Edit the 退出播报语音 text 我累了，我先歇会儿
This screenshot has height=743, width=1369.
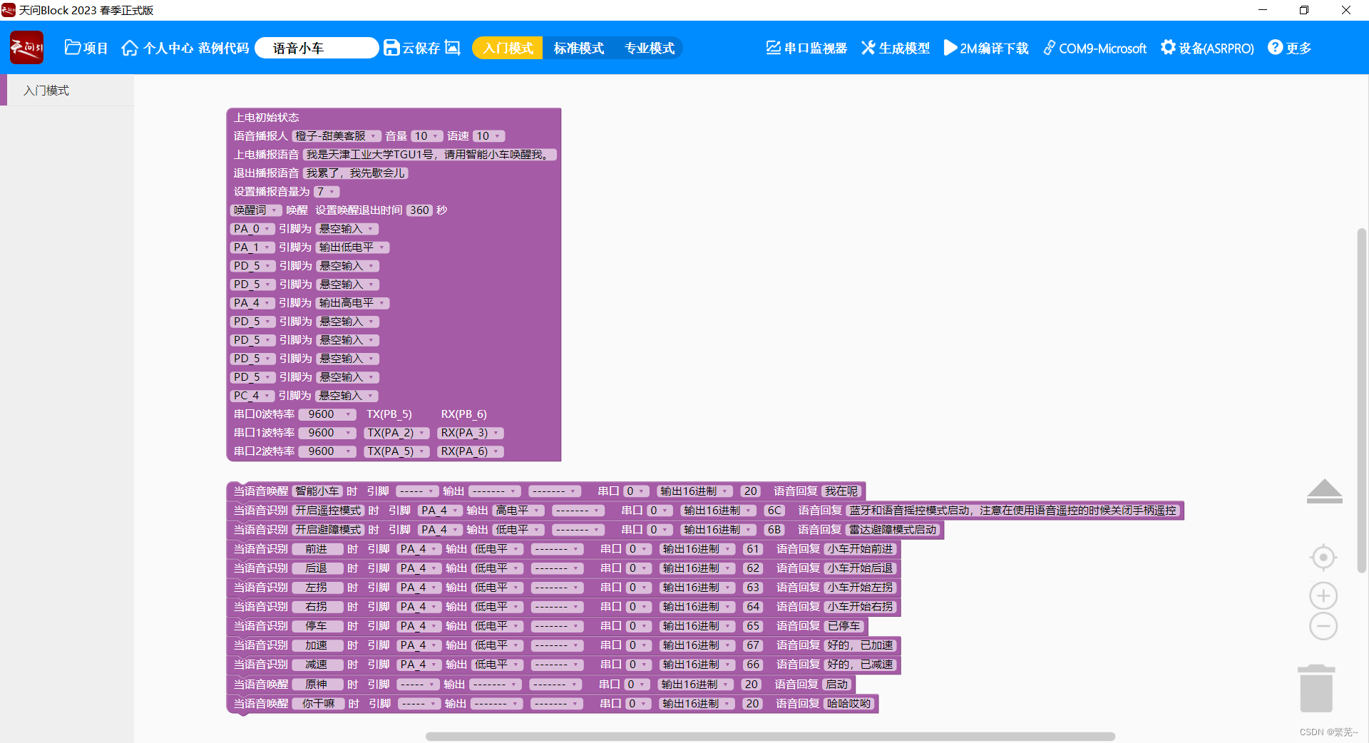(355, 173)
